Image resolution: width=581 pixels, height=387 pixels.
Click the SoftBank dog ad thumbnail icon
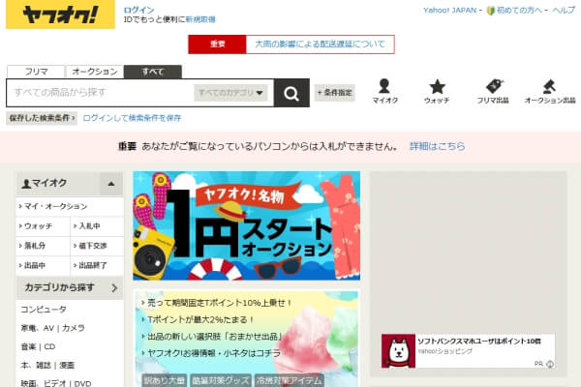pyautogui.click(x=398, y=352)
